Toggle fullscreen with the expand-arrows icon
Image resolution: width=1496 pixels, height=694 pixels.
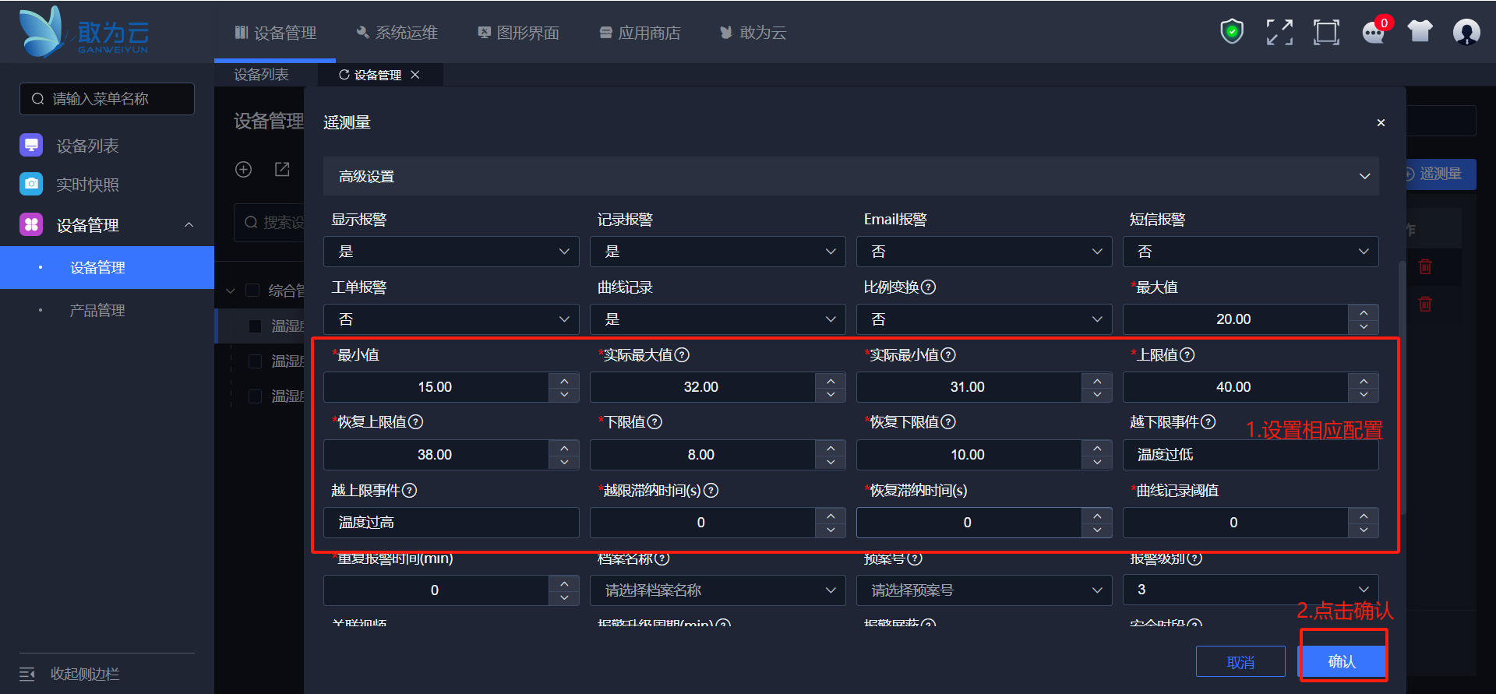click(x=1279, y=32)
